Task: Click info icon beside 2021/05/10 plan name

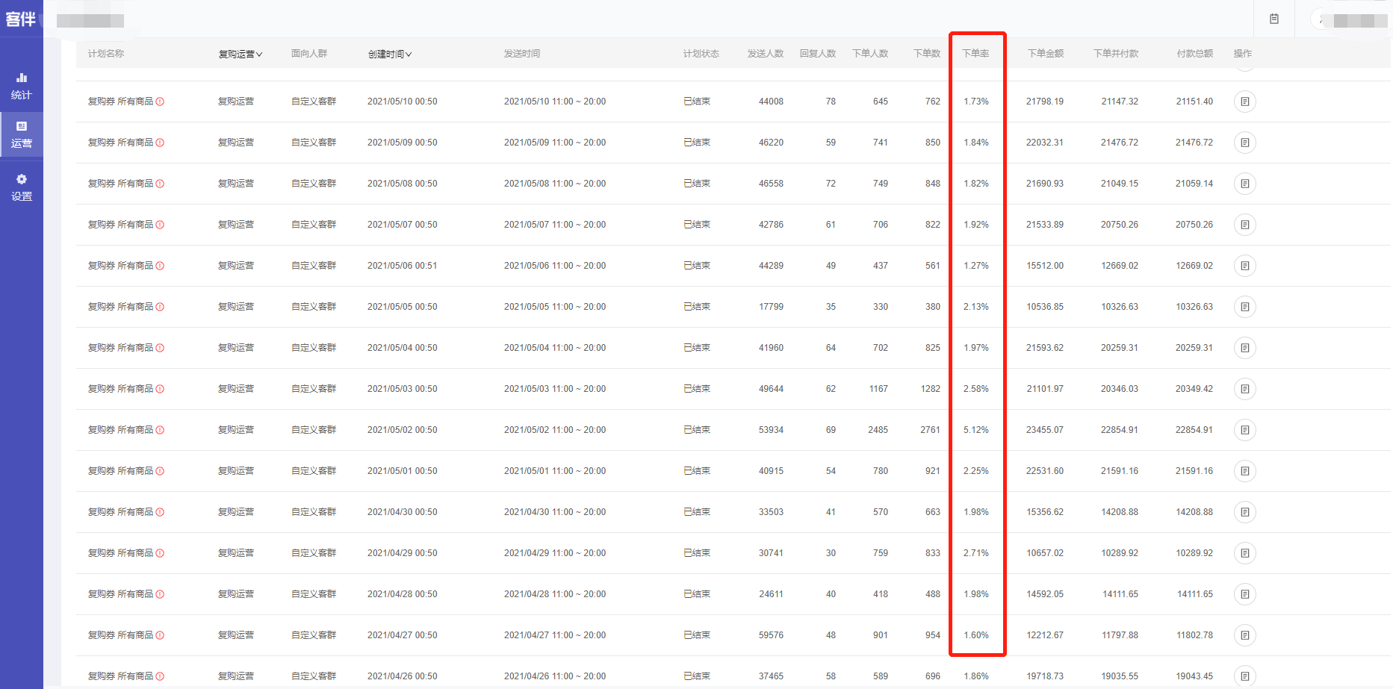Action: pos(160,102)
